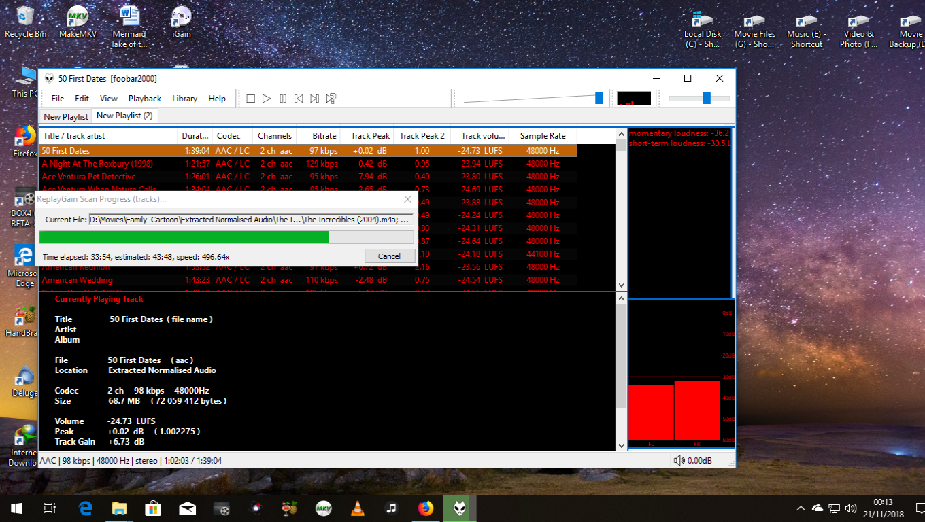Open the File menu
The image size is (925, 522).
[58, 99]
